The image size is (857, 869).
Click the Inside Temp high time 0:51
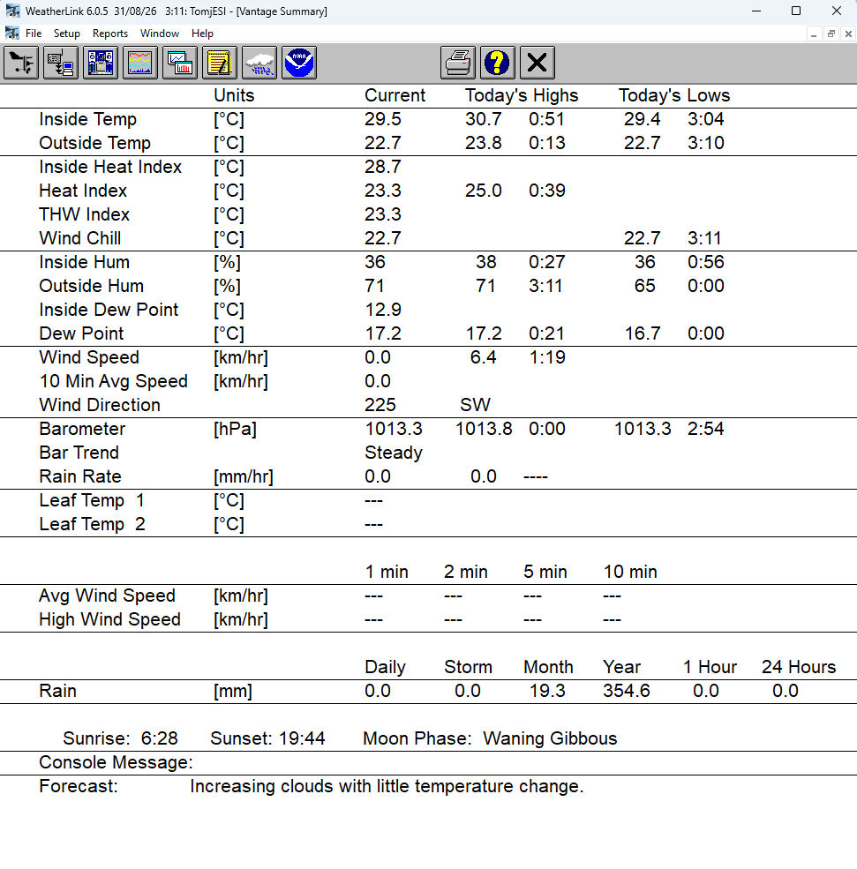click(x=546, y=119)
